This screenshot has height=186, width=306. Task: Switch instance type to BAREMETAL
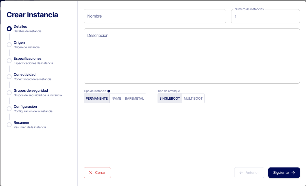click(x=134, y=98)
